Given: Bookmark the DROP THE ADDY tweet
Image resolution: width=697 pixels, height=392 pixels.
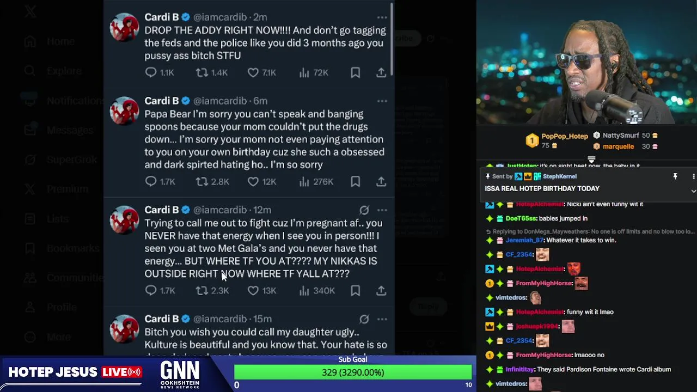Looking at the screenshot, I should (355, 72).
